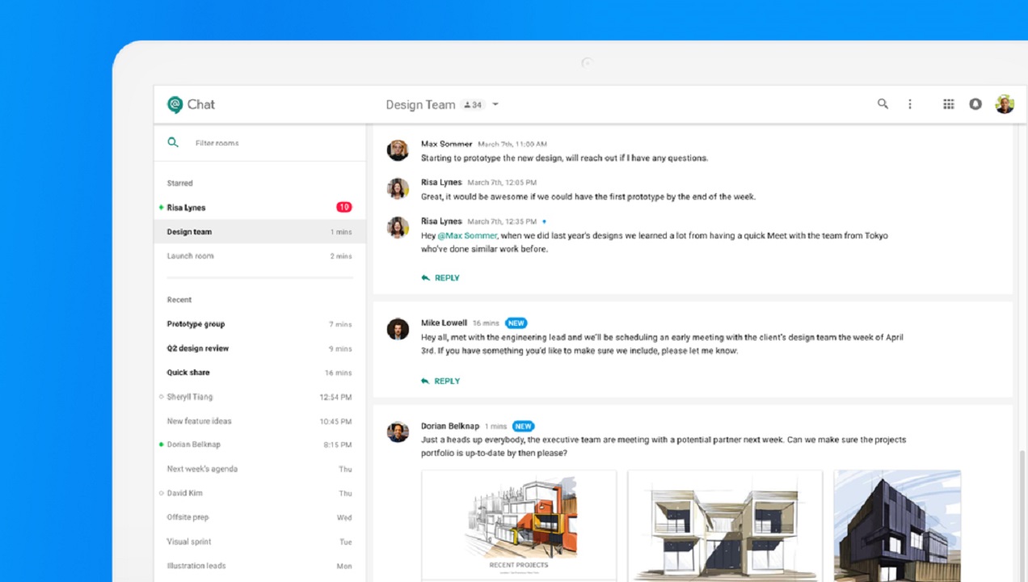The width and height of the screenshot is (1028, 582).
Task: Open the Google apps grid launcher
Action: tap(949, 104)
